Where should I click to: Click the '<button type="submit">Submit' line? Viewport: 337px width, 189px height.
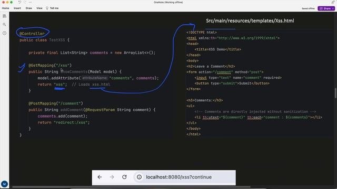point(232,83)
